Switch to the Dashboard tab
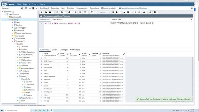The image size is (199, 112). [44, 8]
